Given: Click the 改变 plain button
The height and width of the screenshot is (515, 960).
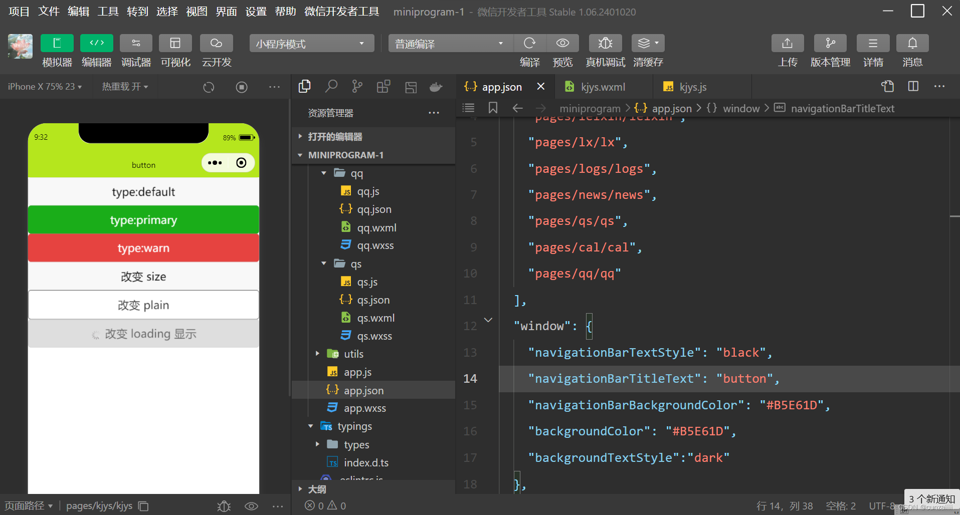Looking at the screenshot, I should (143, 305).
